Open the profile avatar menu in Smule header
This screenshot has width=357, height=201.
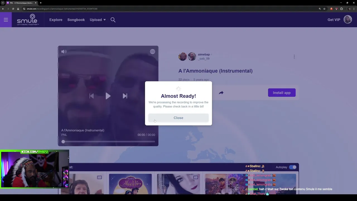coord(348,20)
